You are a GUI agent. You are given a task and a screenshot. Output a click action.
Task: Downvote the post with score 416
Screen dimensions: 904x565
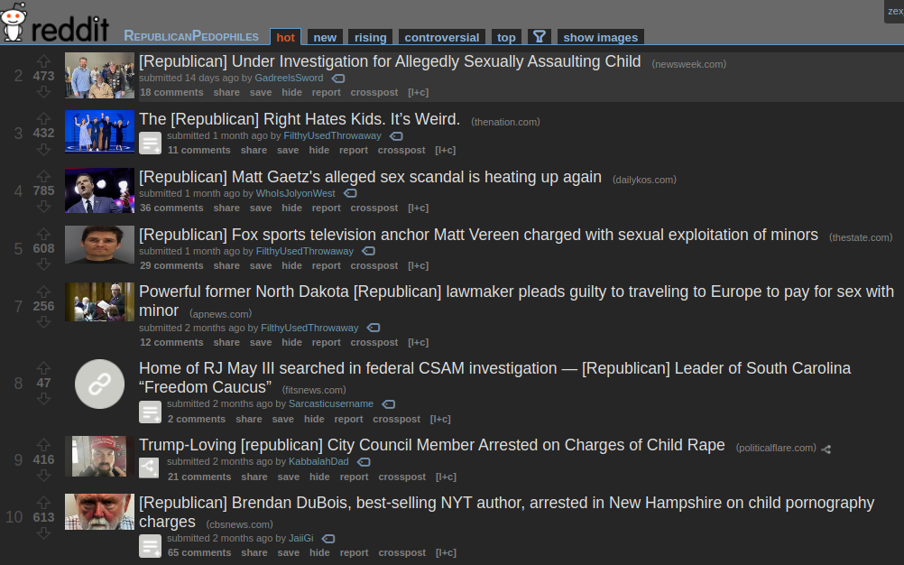pyautogui.click(x=44, y=476)
